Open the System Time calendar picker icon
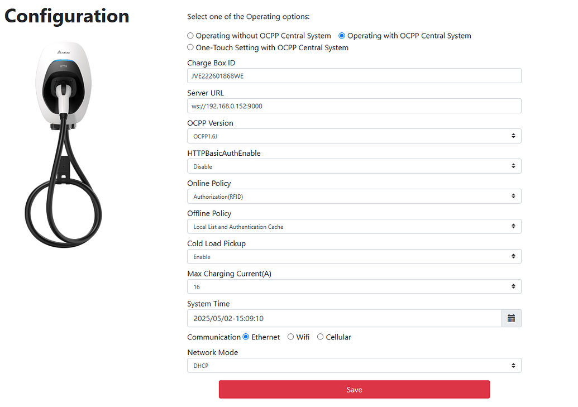This screenshot has width=578, height=407. pyautogui.click(x=511, y=318)
